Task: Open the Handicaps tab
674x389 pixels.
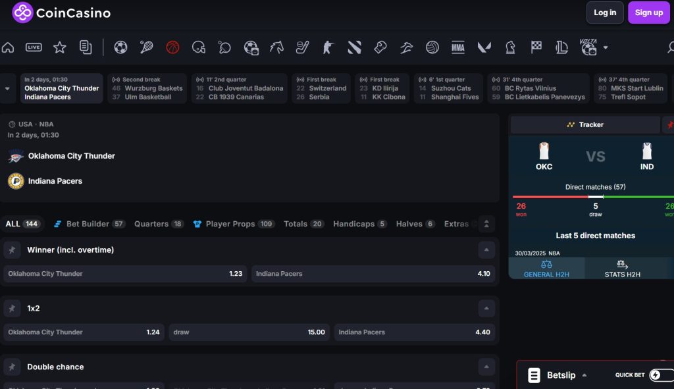Action: coord(360,224)
